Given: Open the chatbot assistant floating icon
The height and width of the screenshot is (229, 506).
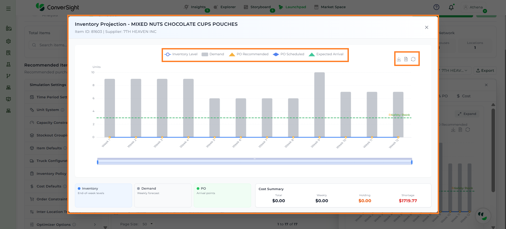Looking at the screenshot, I should pyautogui.click(x=483, y=216).
